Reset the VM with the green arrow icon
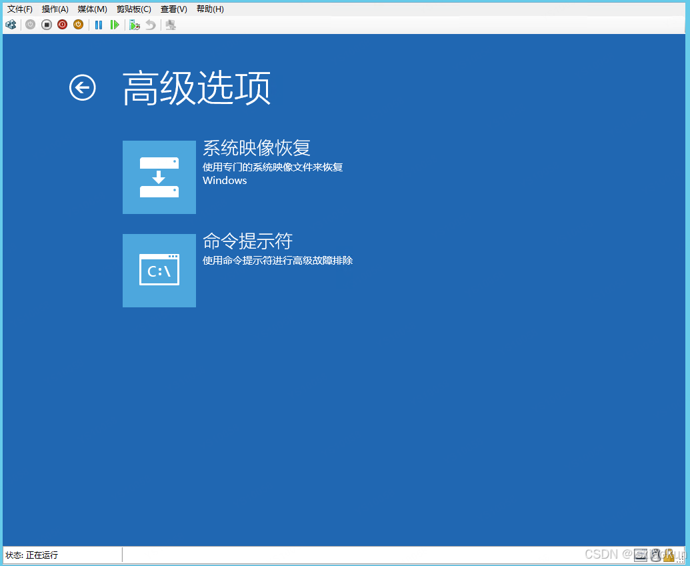The image size is (690, 566). tap(115, 25)
